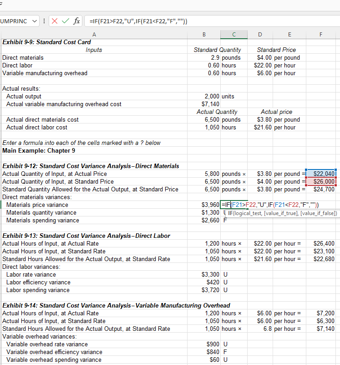Select column A header
Image resolution: width=340 pixels, height=365 pixels.
(94, 35)
